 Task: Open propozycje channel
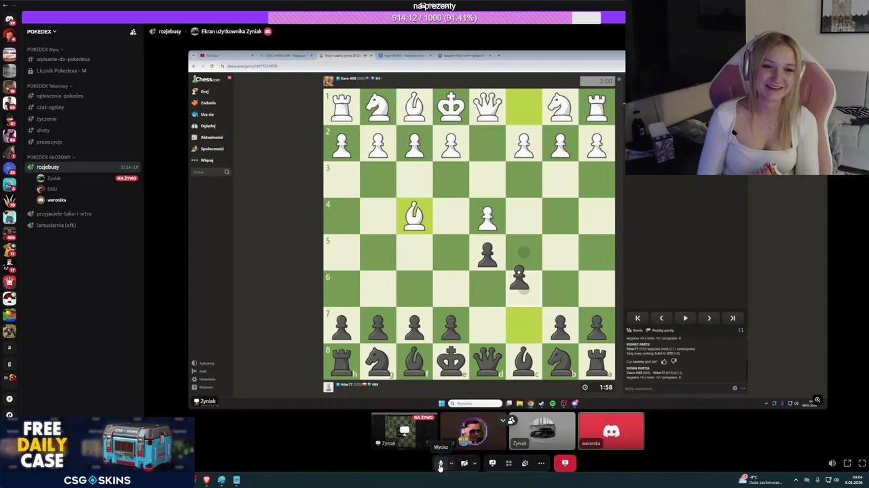coord(49,142)
